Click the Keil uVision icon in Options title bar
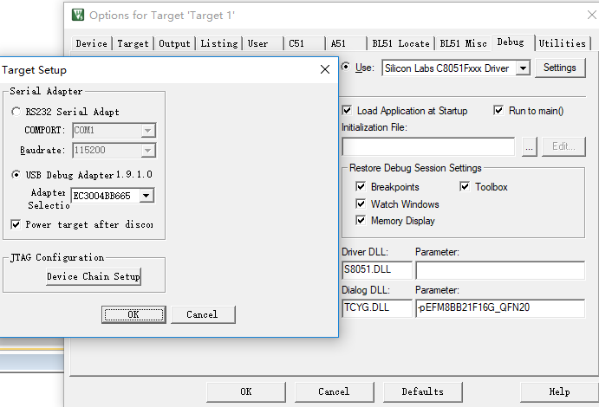Image resolution: width=599 pixels, height=407 pixels. click(78, 15)
